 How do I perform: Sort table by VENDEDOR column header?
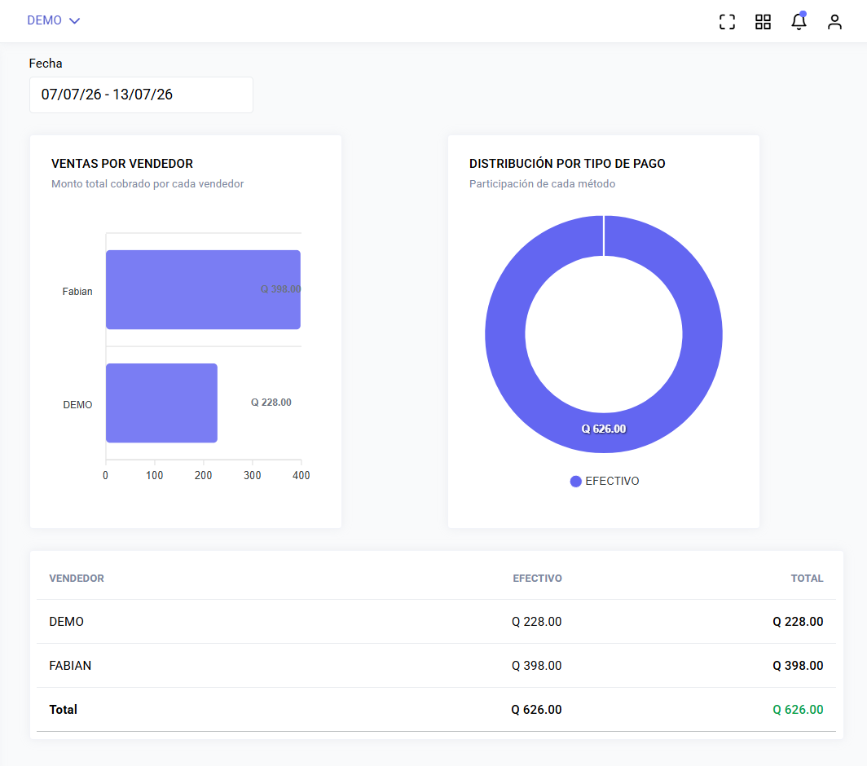click(x=77, y=579)
